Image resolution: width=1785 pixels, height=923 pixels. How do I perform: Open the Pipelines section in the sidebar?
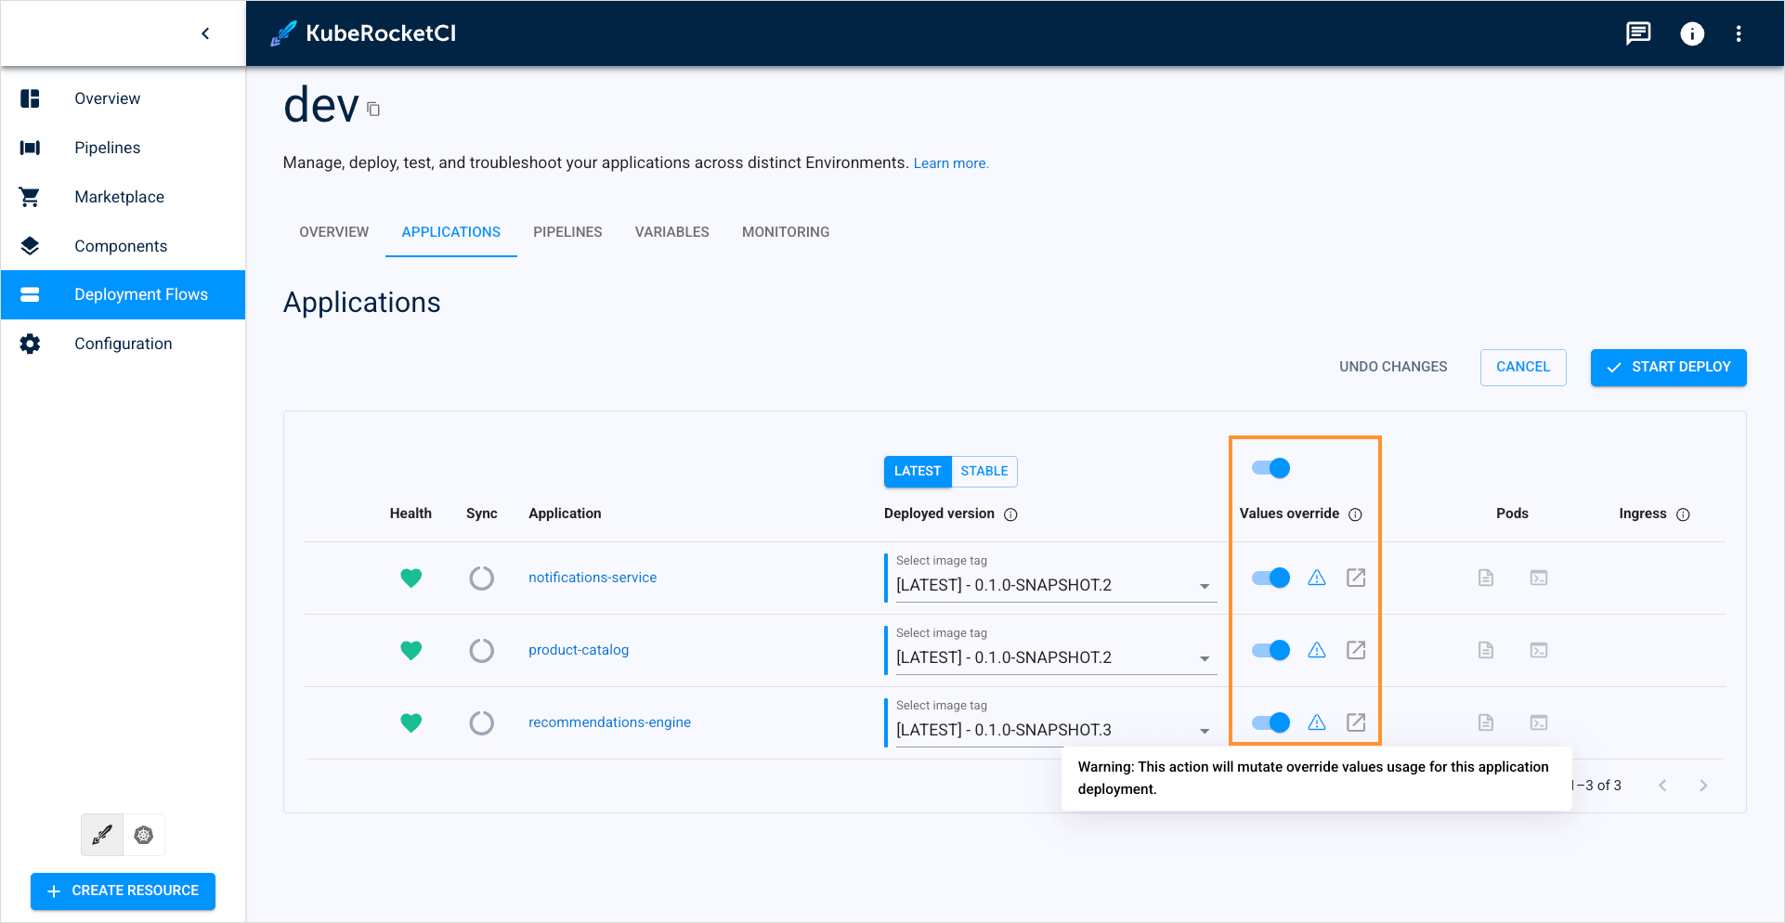point(107,147)
